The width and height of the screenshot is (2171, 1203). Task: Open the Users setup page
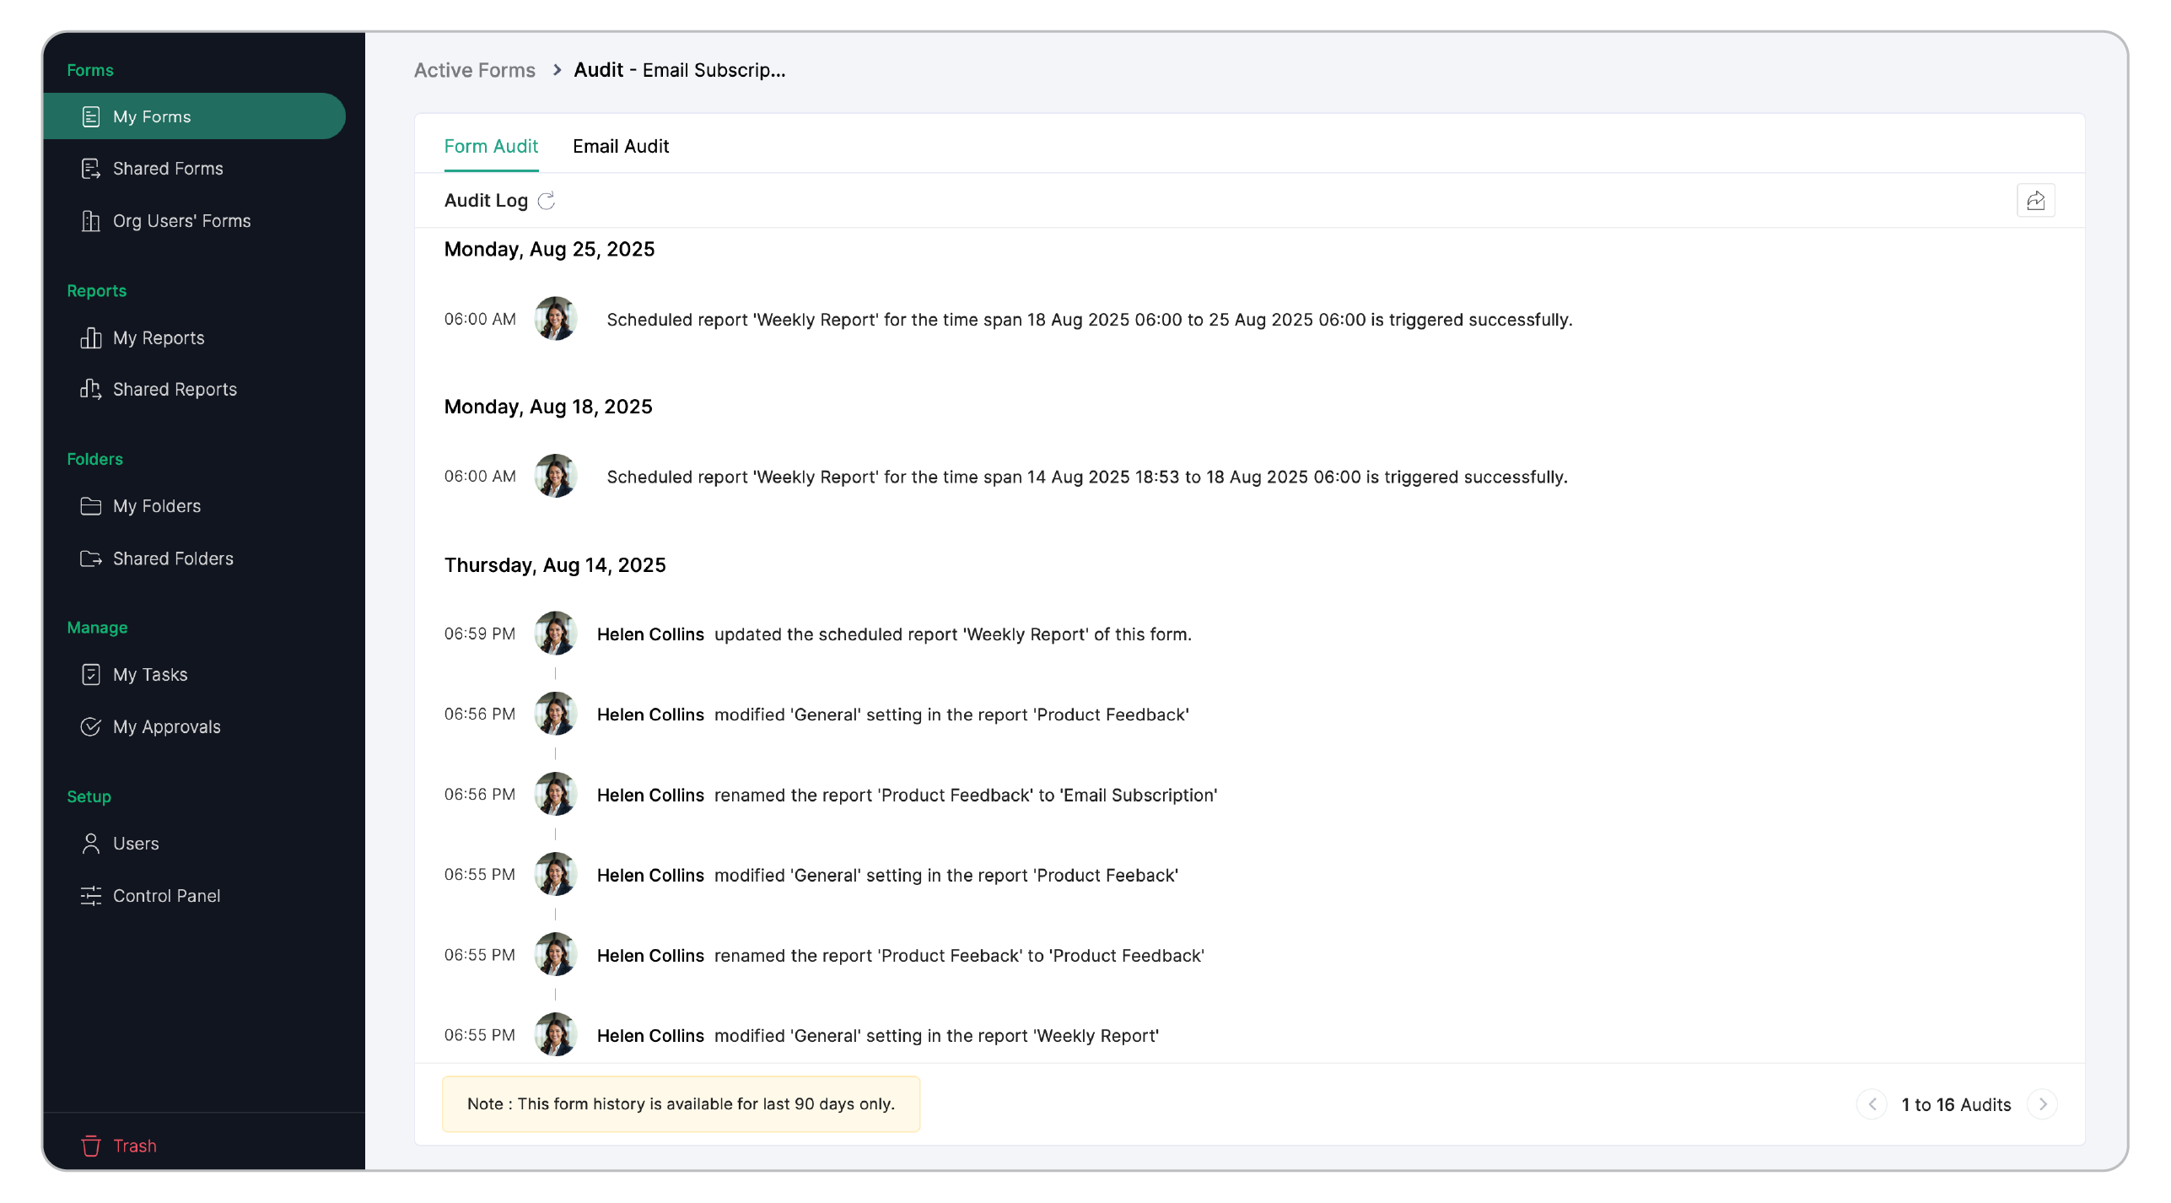coord(135,844)
